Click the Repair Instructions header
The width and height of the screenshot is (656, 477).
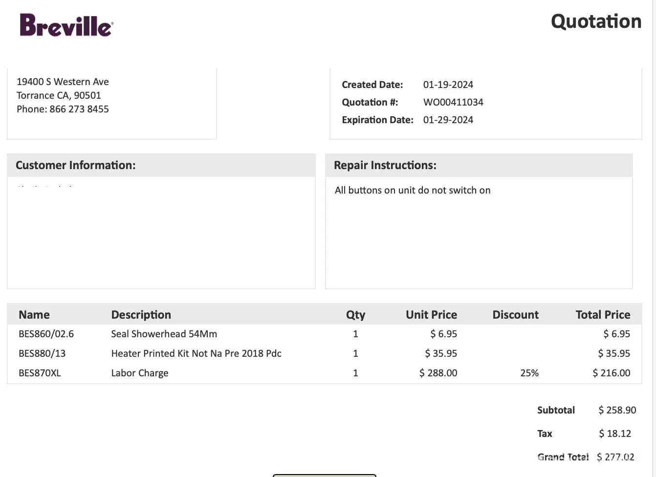click(385, 165)
